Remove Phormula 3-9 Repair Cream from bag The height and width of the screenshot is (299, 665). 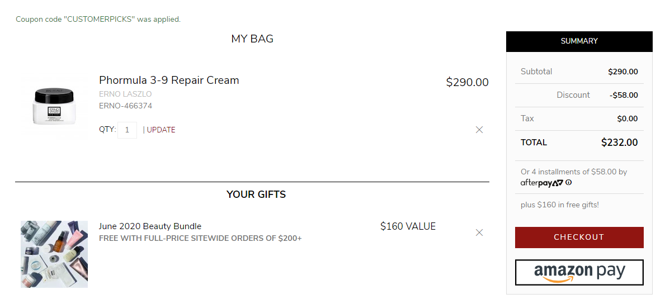tap(479, 130)
